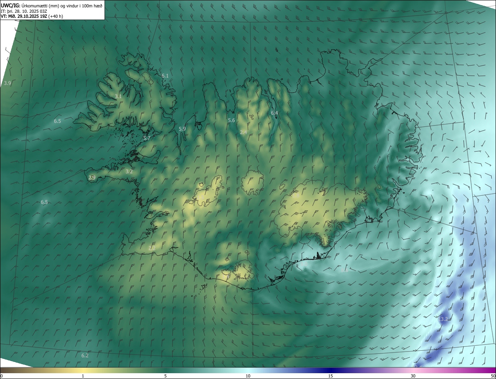Click the valid time "VT: Mið. 29.10.2025 19Z (+40 h)"

point(32,17)
